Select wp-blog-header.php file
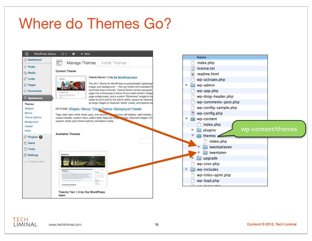 (x=215, y=96)
